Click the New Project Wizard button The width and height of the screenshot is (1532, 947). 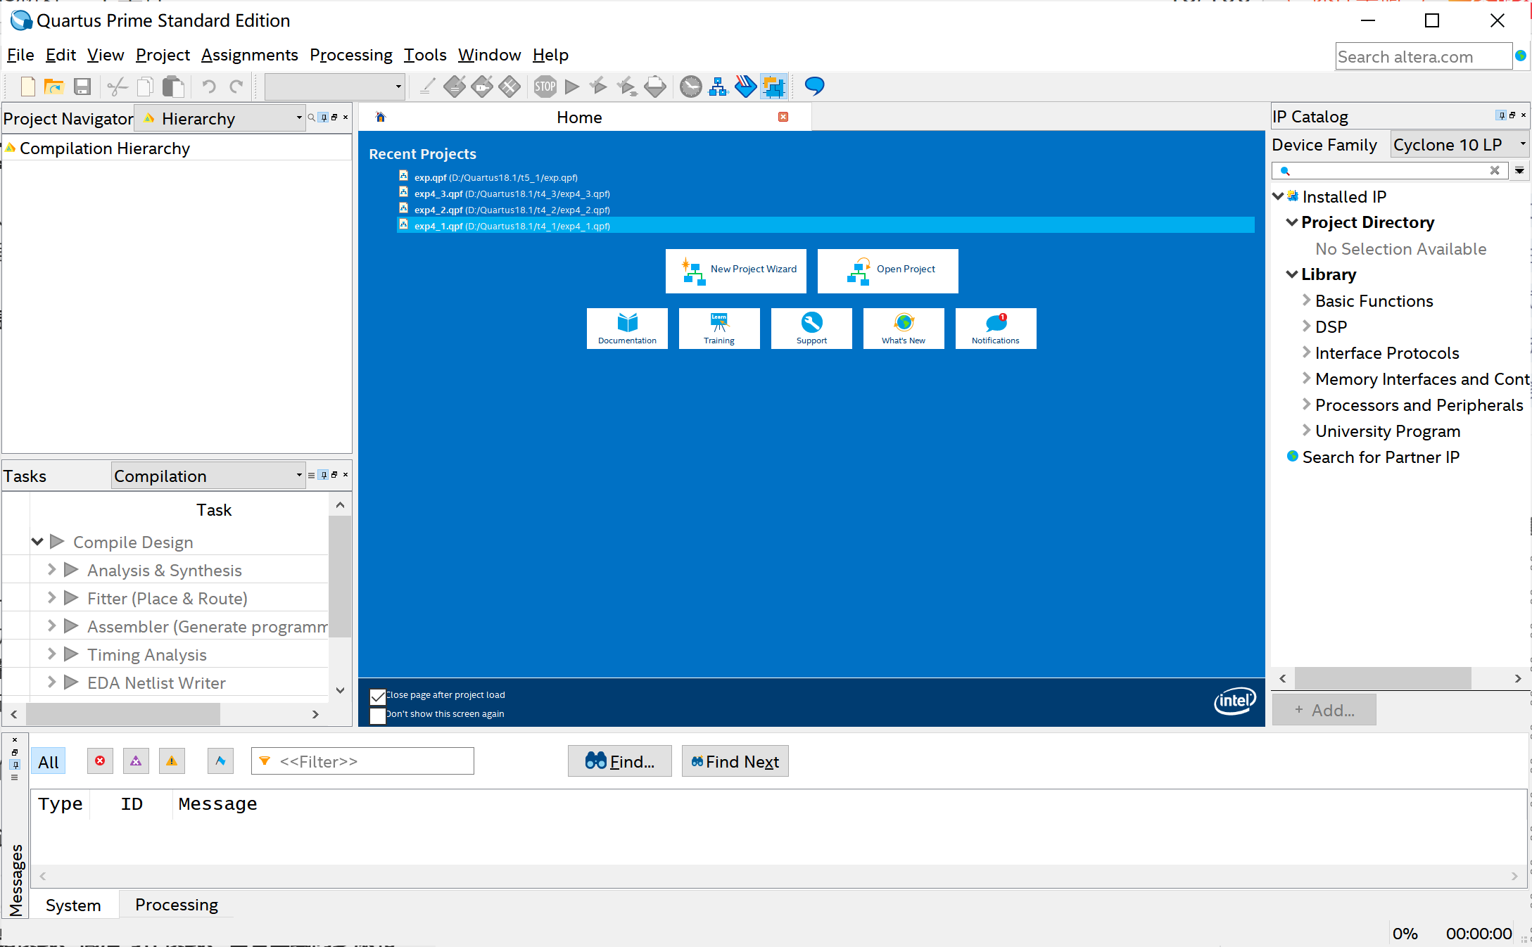736,271
